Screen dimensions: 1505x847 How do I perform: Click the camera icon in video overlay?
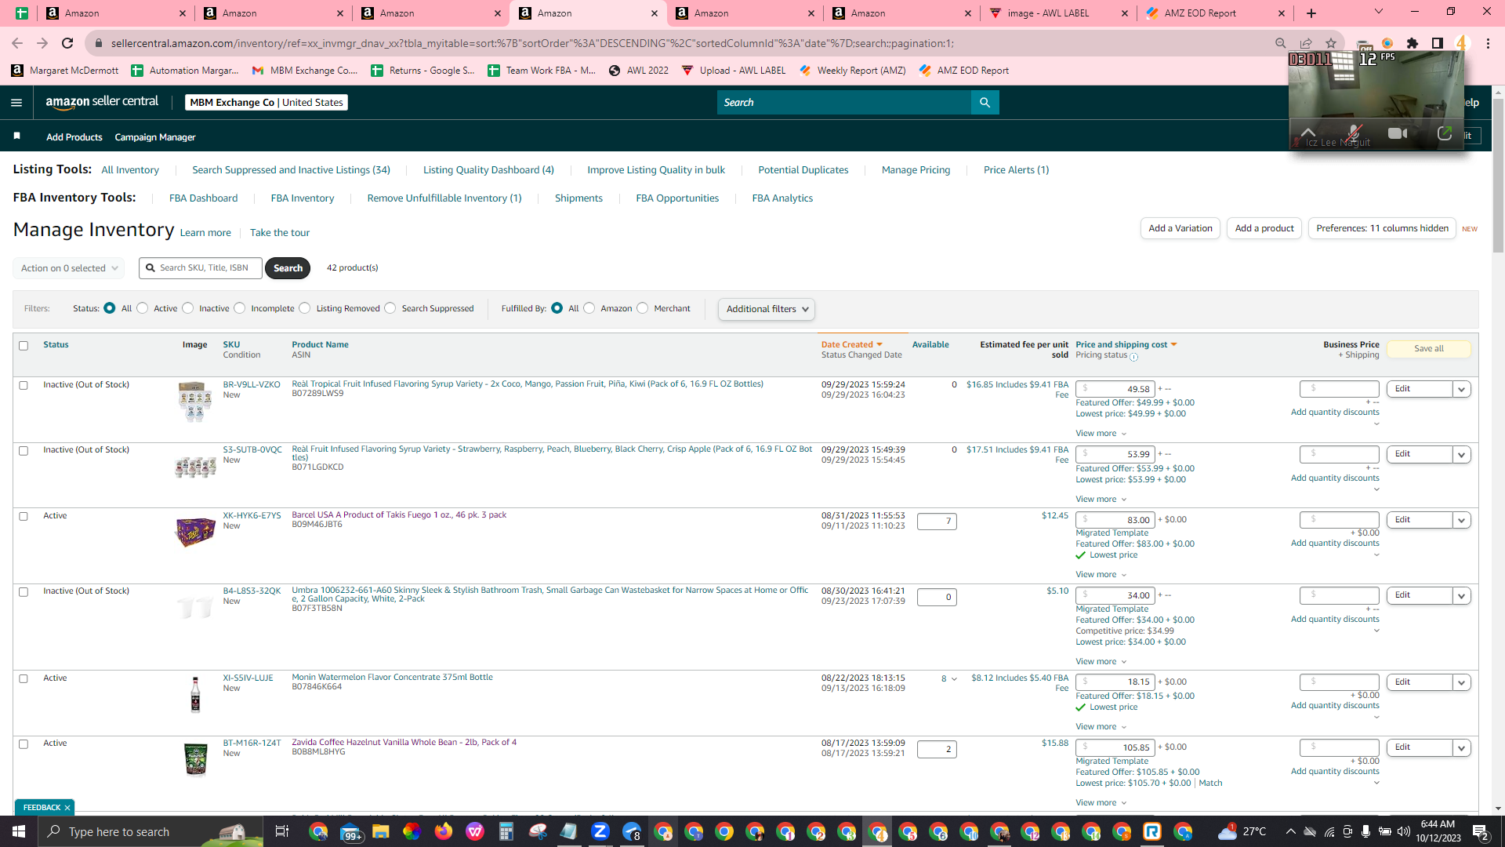pyautogui.click(x=1397, y=133)
